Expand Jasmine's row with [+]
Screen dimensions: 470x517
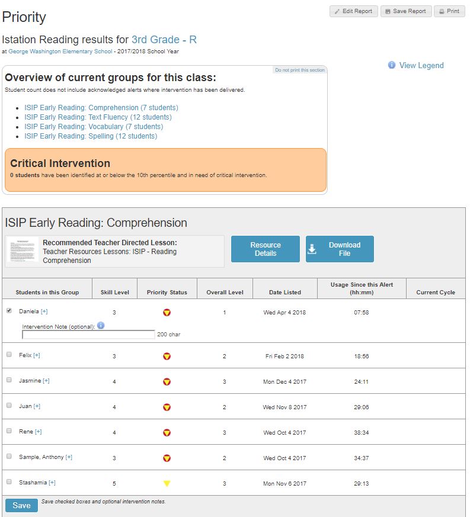pyautogui.click(x=46, y=381)
